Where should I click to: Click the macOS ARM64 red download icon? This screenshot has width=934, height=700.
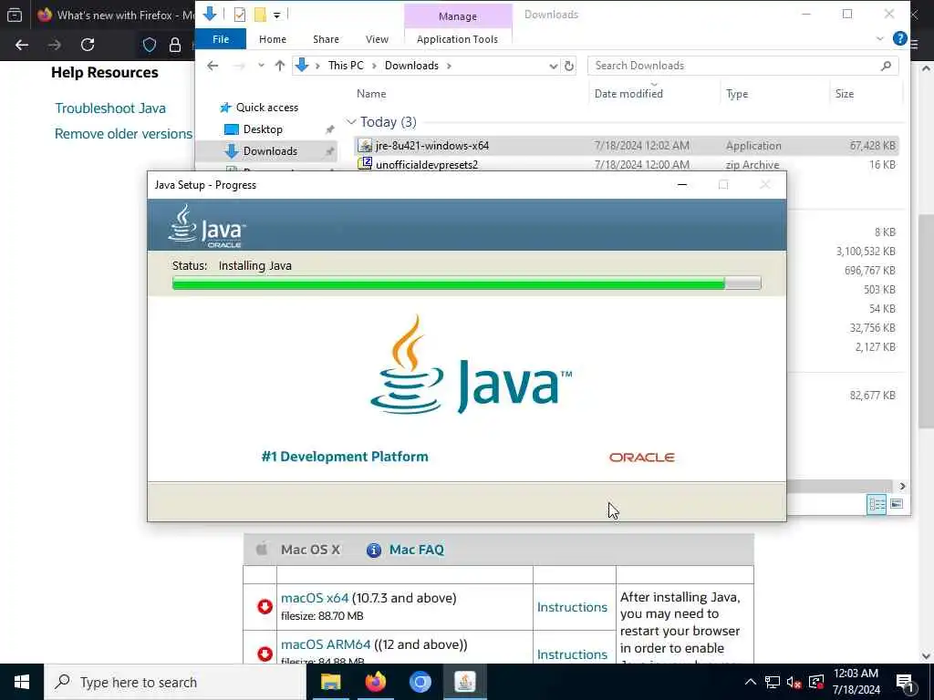265,654
